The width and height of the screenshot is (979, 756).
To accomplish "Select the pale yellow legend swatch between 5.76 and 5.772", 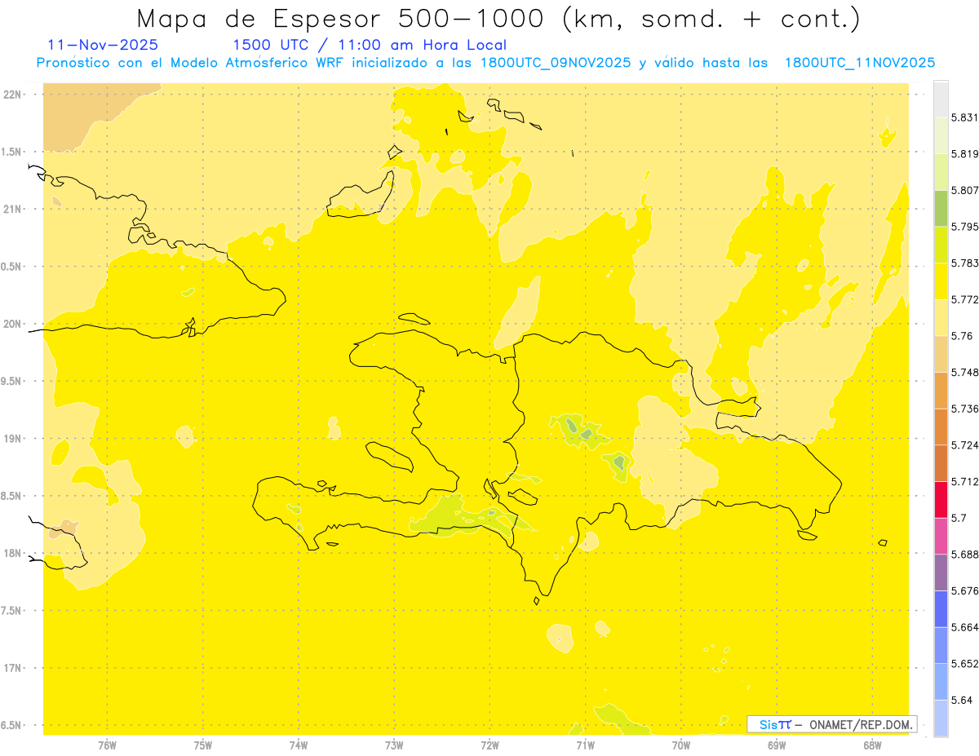I will coord(941,316).
